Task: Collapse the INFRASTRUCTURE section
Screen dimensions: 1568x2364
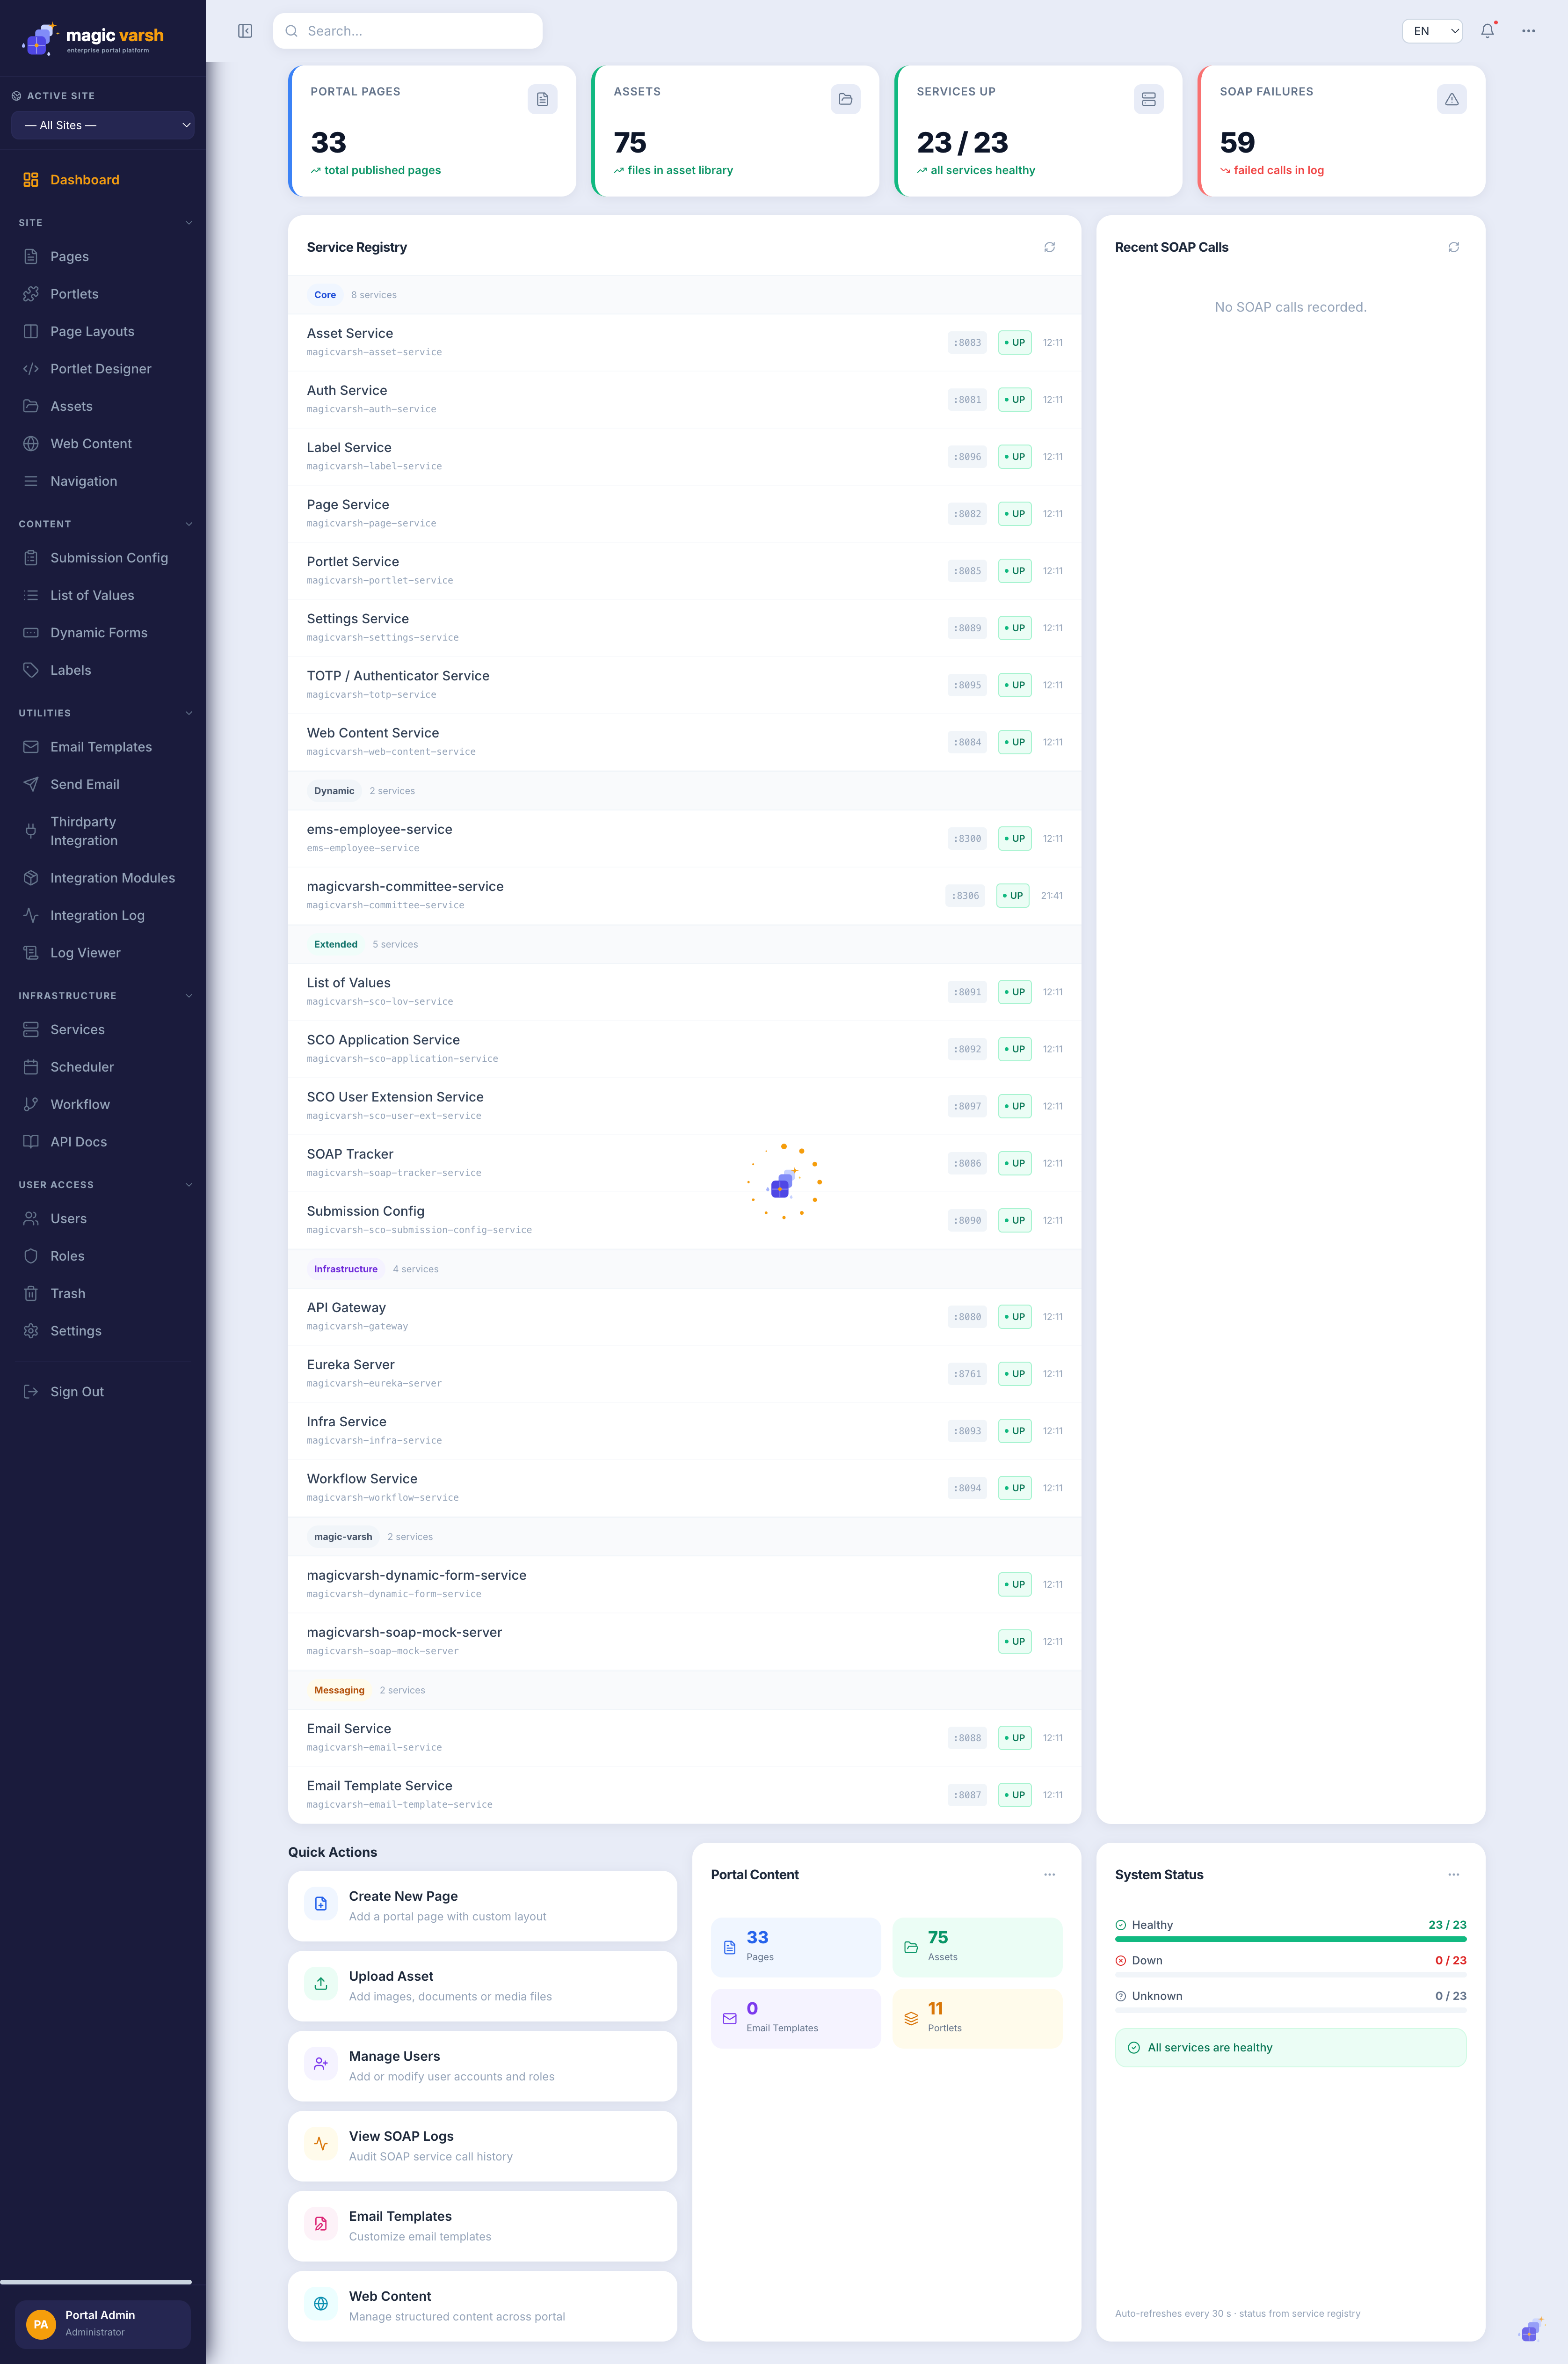Action: pos(188,995)
